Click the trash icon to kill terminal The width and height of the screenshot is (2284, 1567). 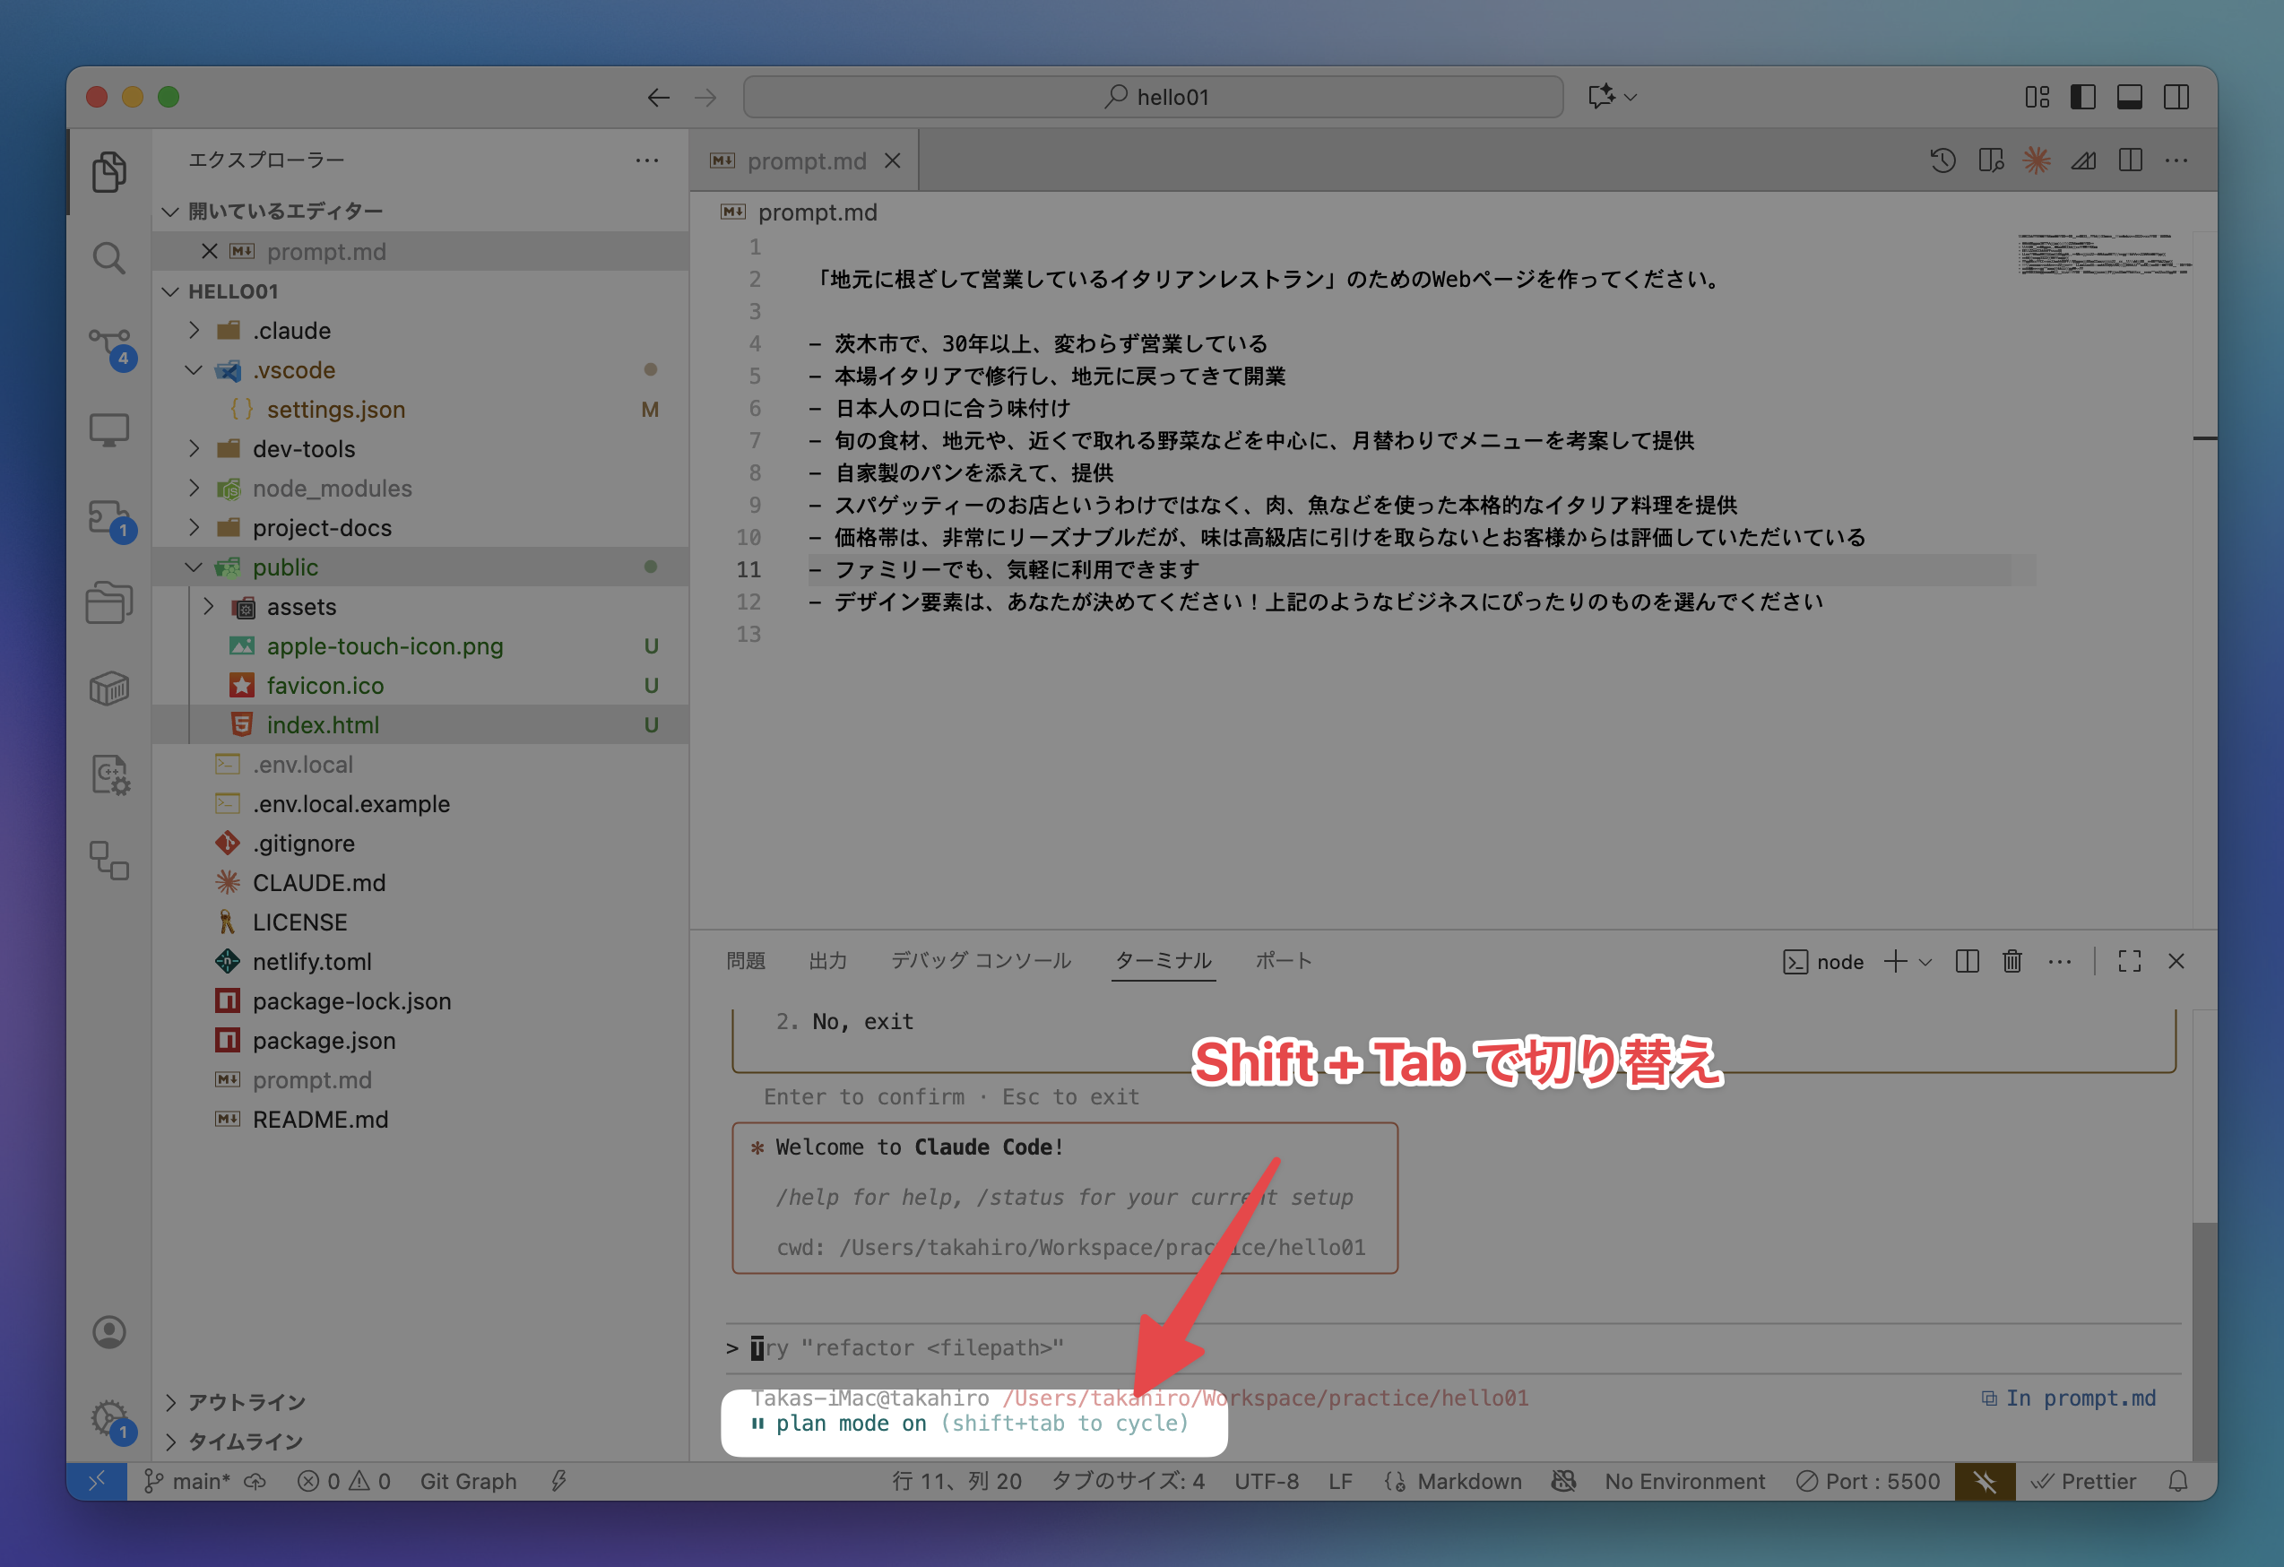pos(2011,961)
